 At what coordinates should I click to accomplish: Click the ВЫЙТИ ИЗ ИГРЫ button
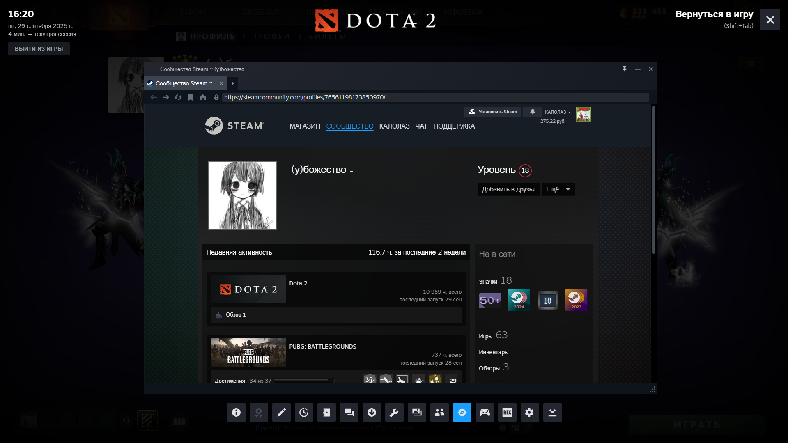(x=39, y=48)
